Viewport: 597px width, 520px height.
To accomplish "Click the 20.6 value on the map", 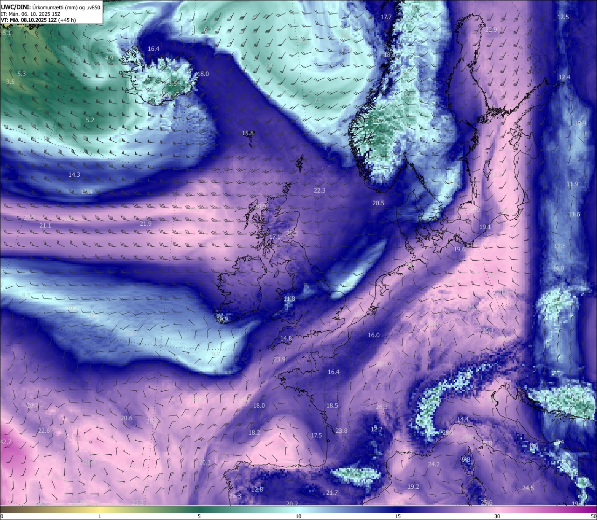I will (126, 418).
